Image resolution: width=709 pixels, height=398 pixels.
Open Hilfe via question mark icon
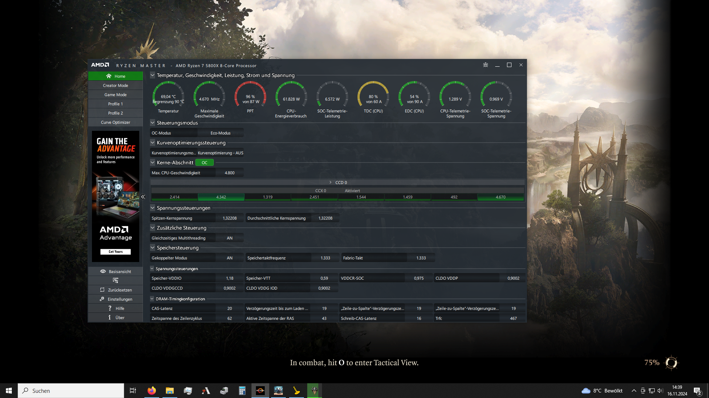(110, 308)
